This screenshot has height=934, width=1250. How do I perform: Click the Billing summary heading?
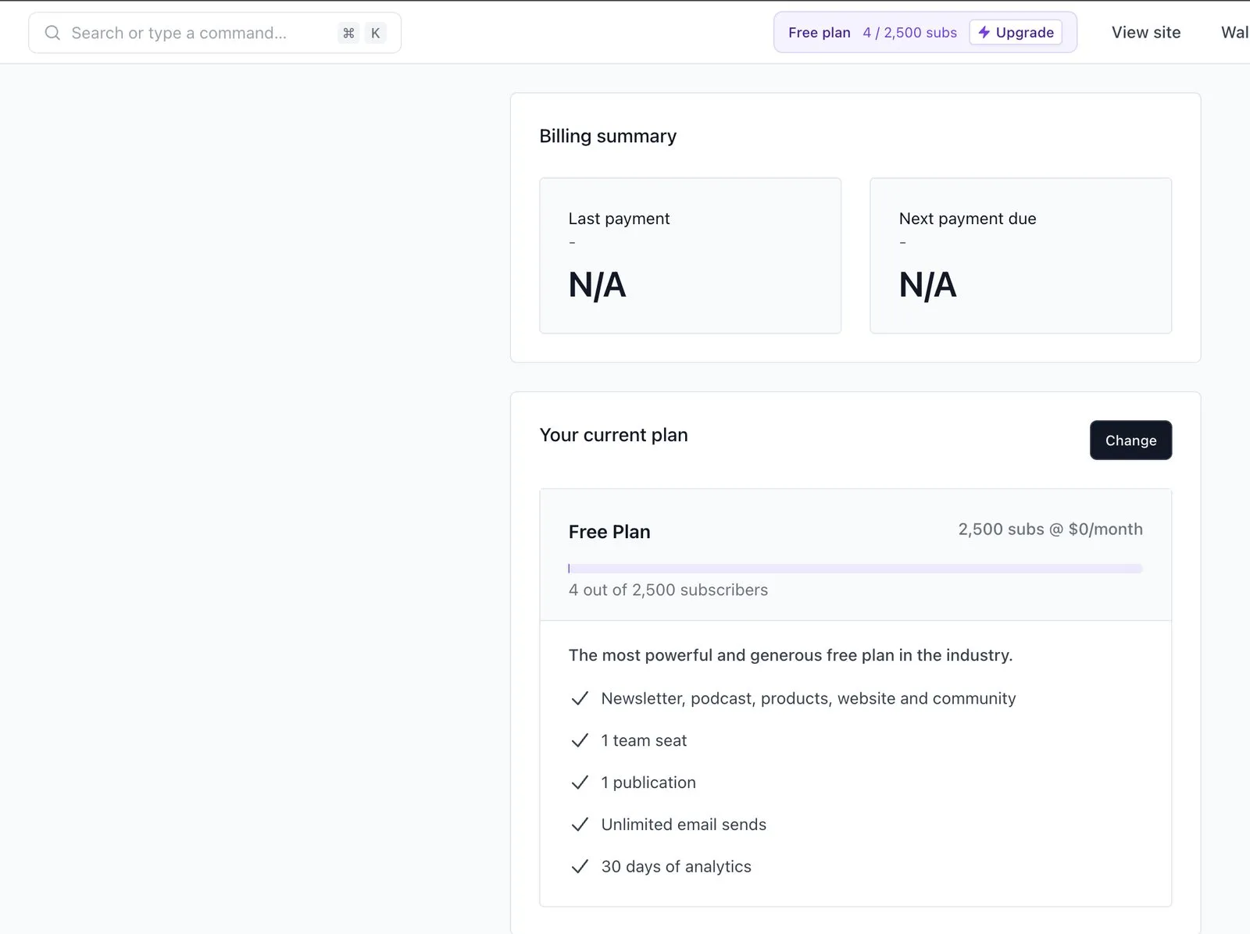[x=608, y=136]
